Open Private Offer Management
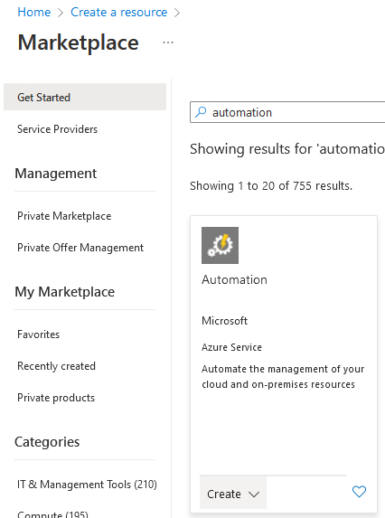385x518 pixels. tap(80, 248)
